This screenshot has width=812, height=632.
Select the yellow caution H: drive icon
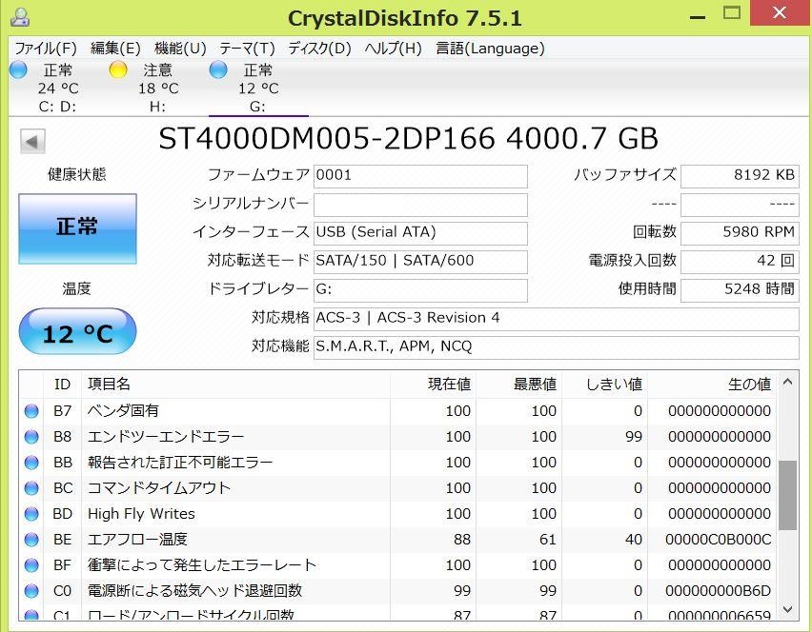tap(118, 69)
